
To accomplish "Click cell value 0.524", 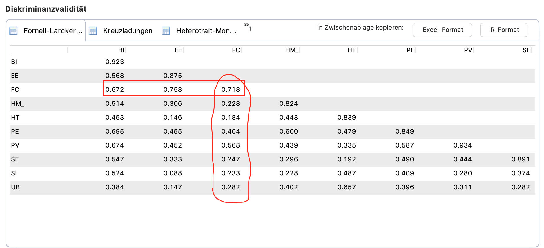I will coord(115,173).
